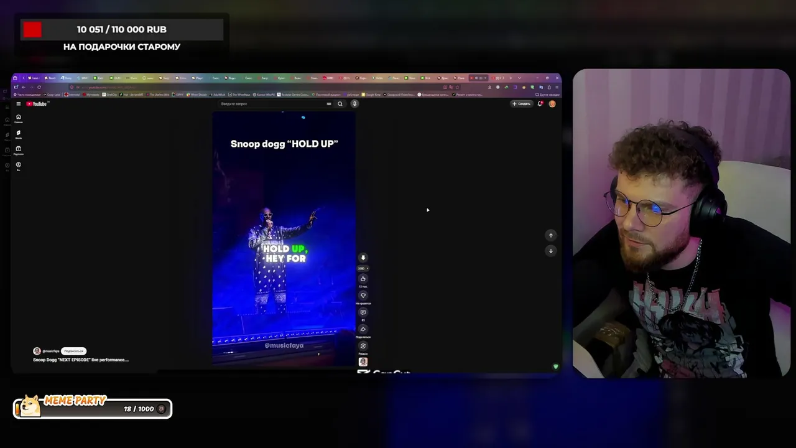The width and height of the screenshot is (796, 448).
Task: Start voice search with microphone icon
Action: (x=354, y=104)
